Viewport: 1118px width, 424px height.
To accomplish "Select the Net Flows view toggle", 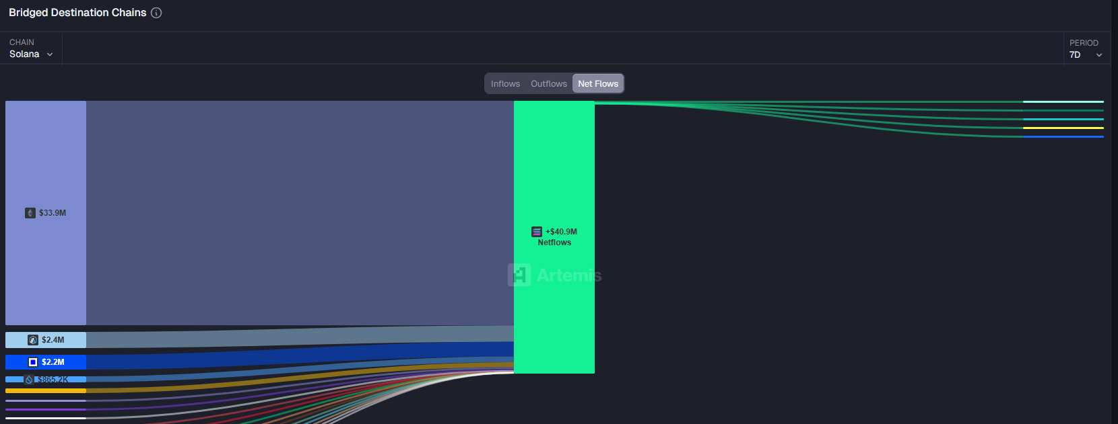I will tap(598, 84).
